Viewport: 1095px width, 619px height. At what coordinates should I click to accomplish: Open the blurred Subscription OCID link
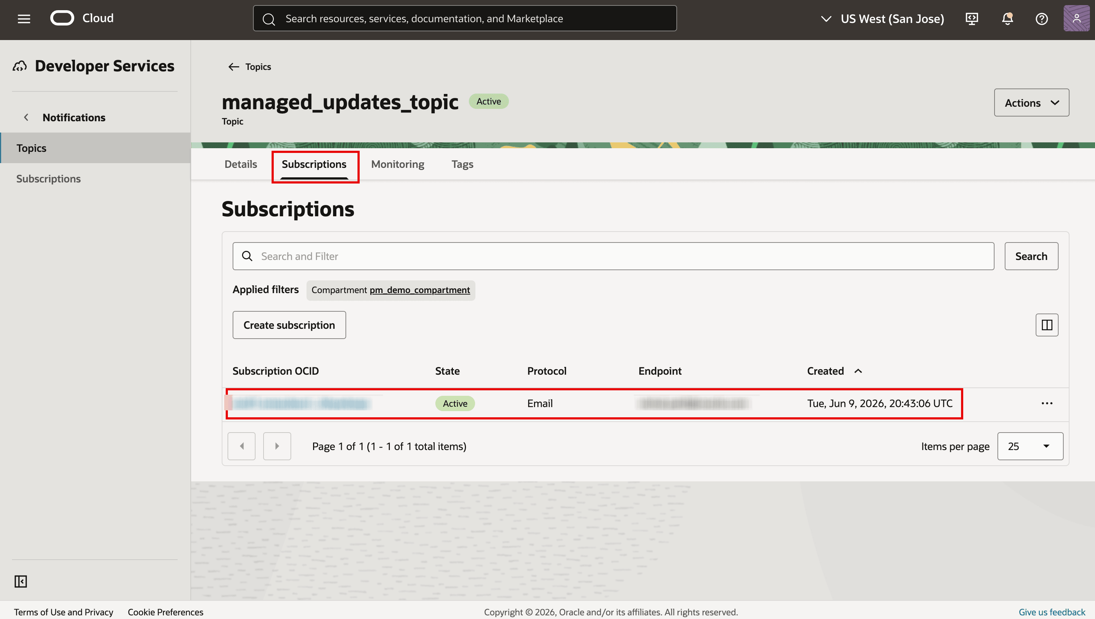click(x=301, y=403)
